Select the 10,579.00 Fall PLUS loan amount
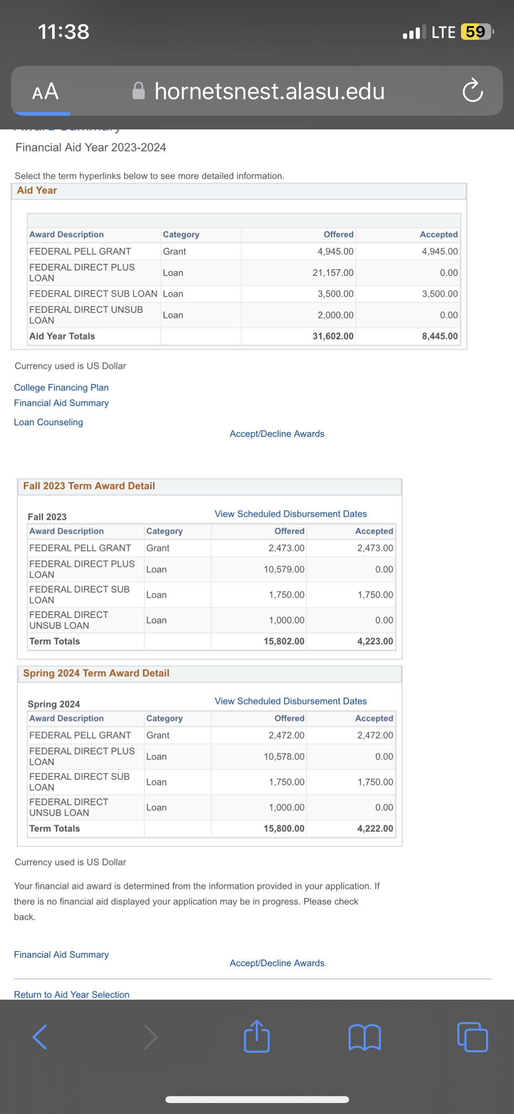 pos(284,569)
